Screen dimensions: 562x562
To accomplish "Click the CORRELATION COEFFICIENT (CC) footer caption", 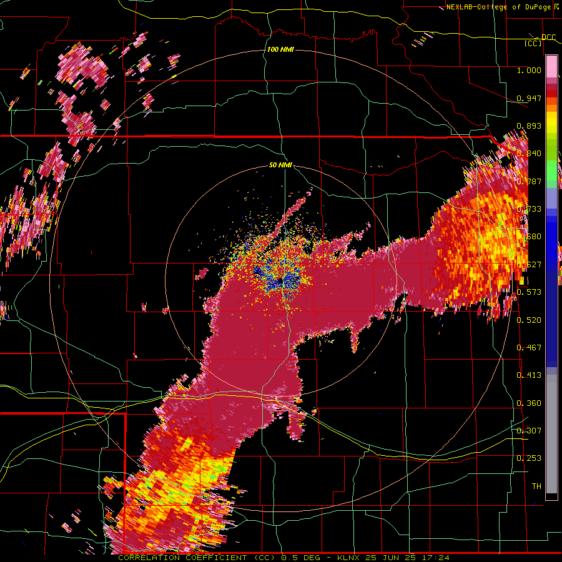I will pyautogui.click(x=198, y=558).
